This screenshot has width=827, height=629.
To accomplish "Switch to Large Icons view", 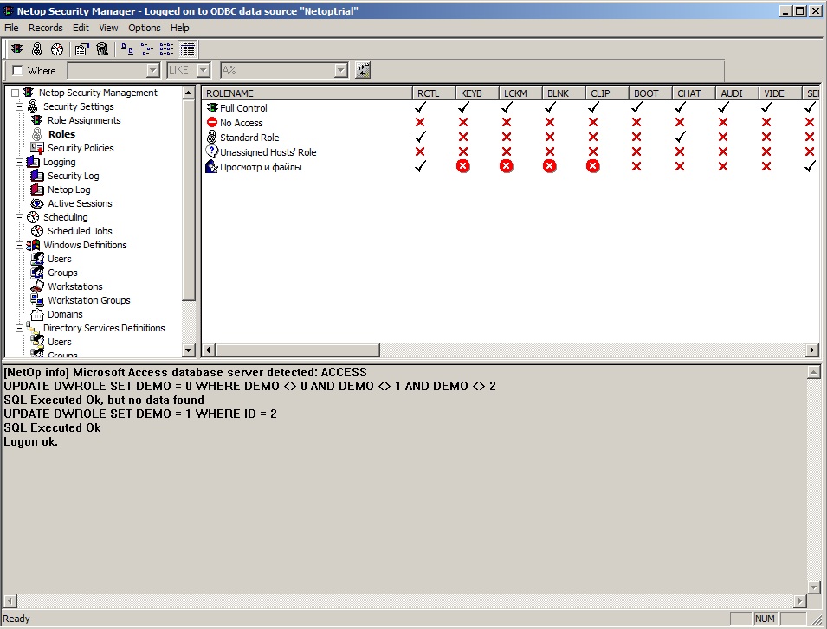I will [127, 49].
